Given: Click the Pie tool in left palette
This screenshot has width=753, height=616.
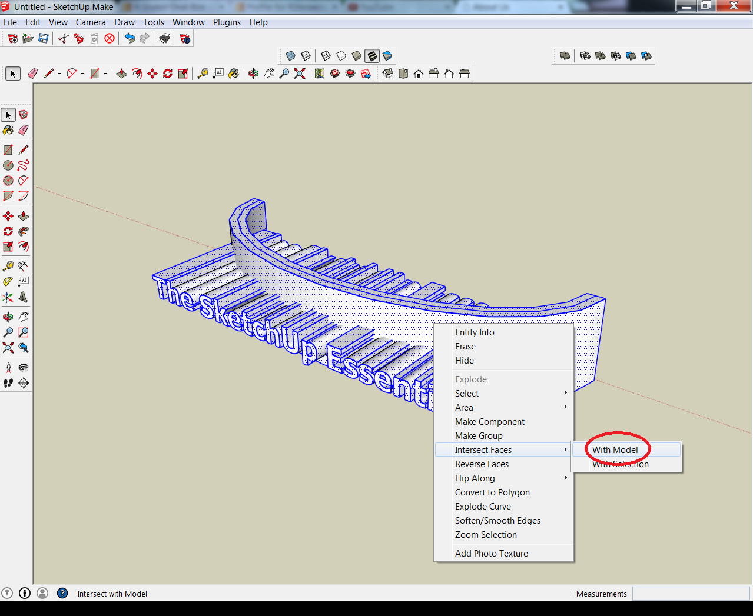Looking at the screenshot, I should (8, 196).
